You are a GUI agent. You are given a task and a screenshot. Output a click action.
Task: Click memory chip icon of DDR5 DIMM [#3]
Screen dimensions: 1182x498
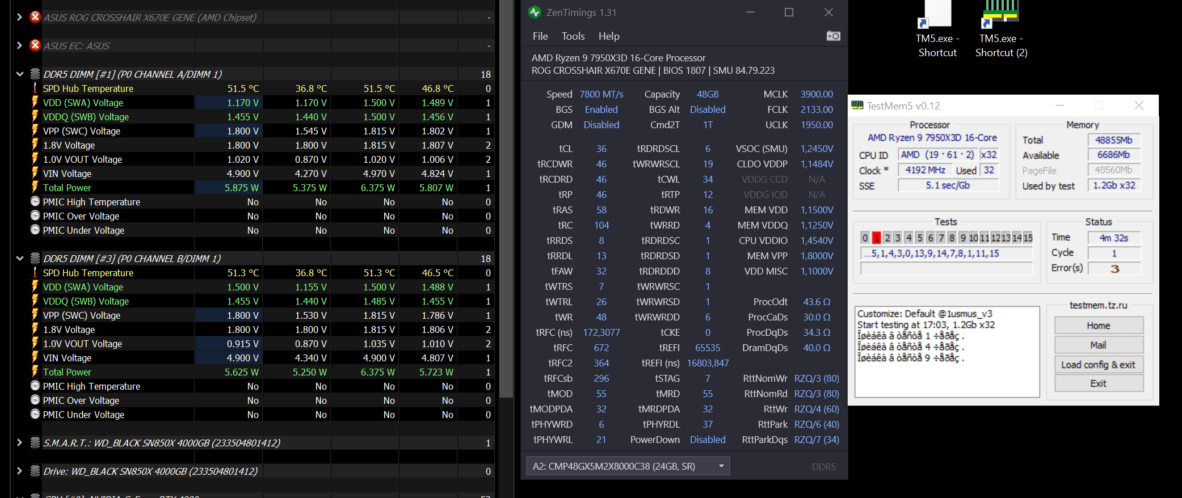coord(35,258)
